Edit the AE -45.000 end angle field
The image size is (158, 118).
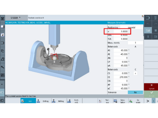click(x=121, y=54)
